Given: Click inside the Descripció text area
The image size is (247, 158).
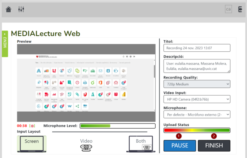Looking at the screenshot, I should [x=197, y=66].
